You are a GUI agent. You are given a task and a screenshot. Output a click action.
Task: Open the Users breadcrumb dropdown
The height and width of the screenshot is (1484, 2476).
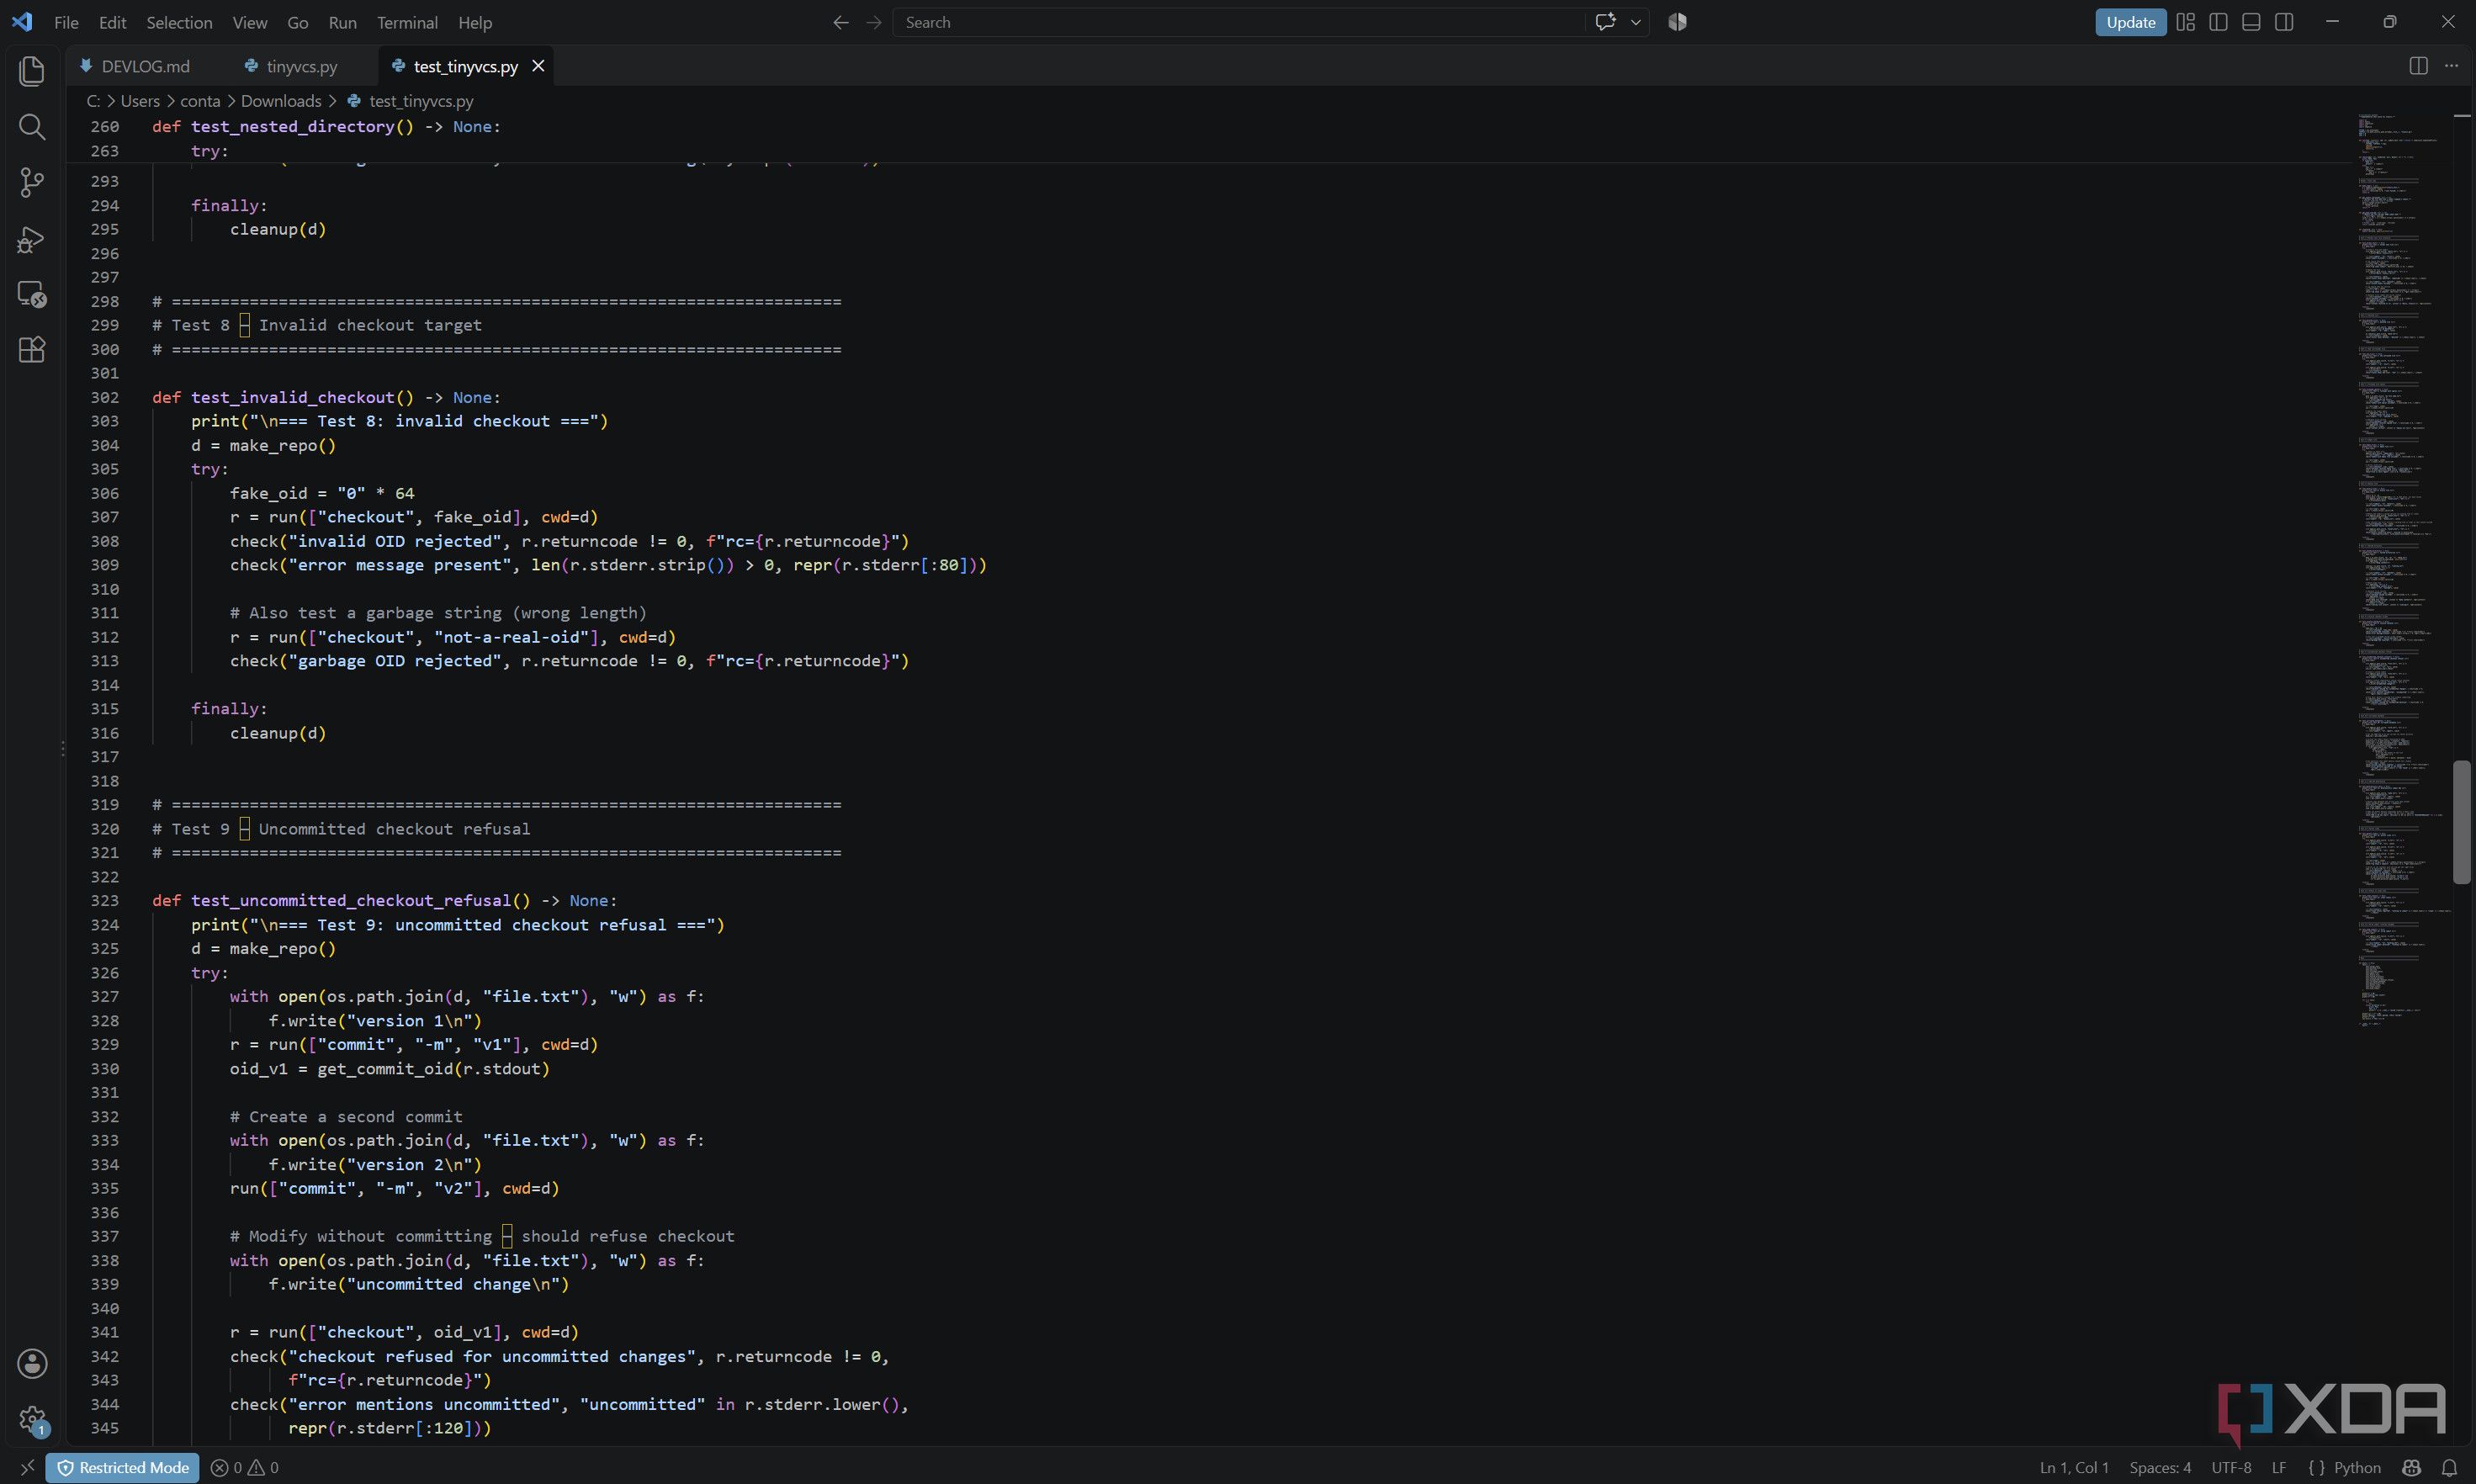point(140,101)
